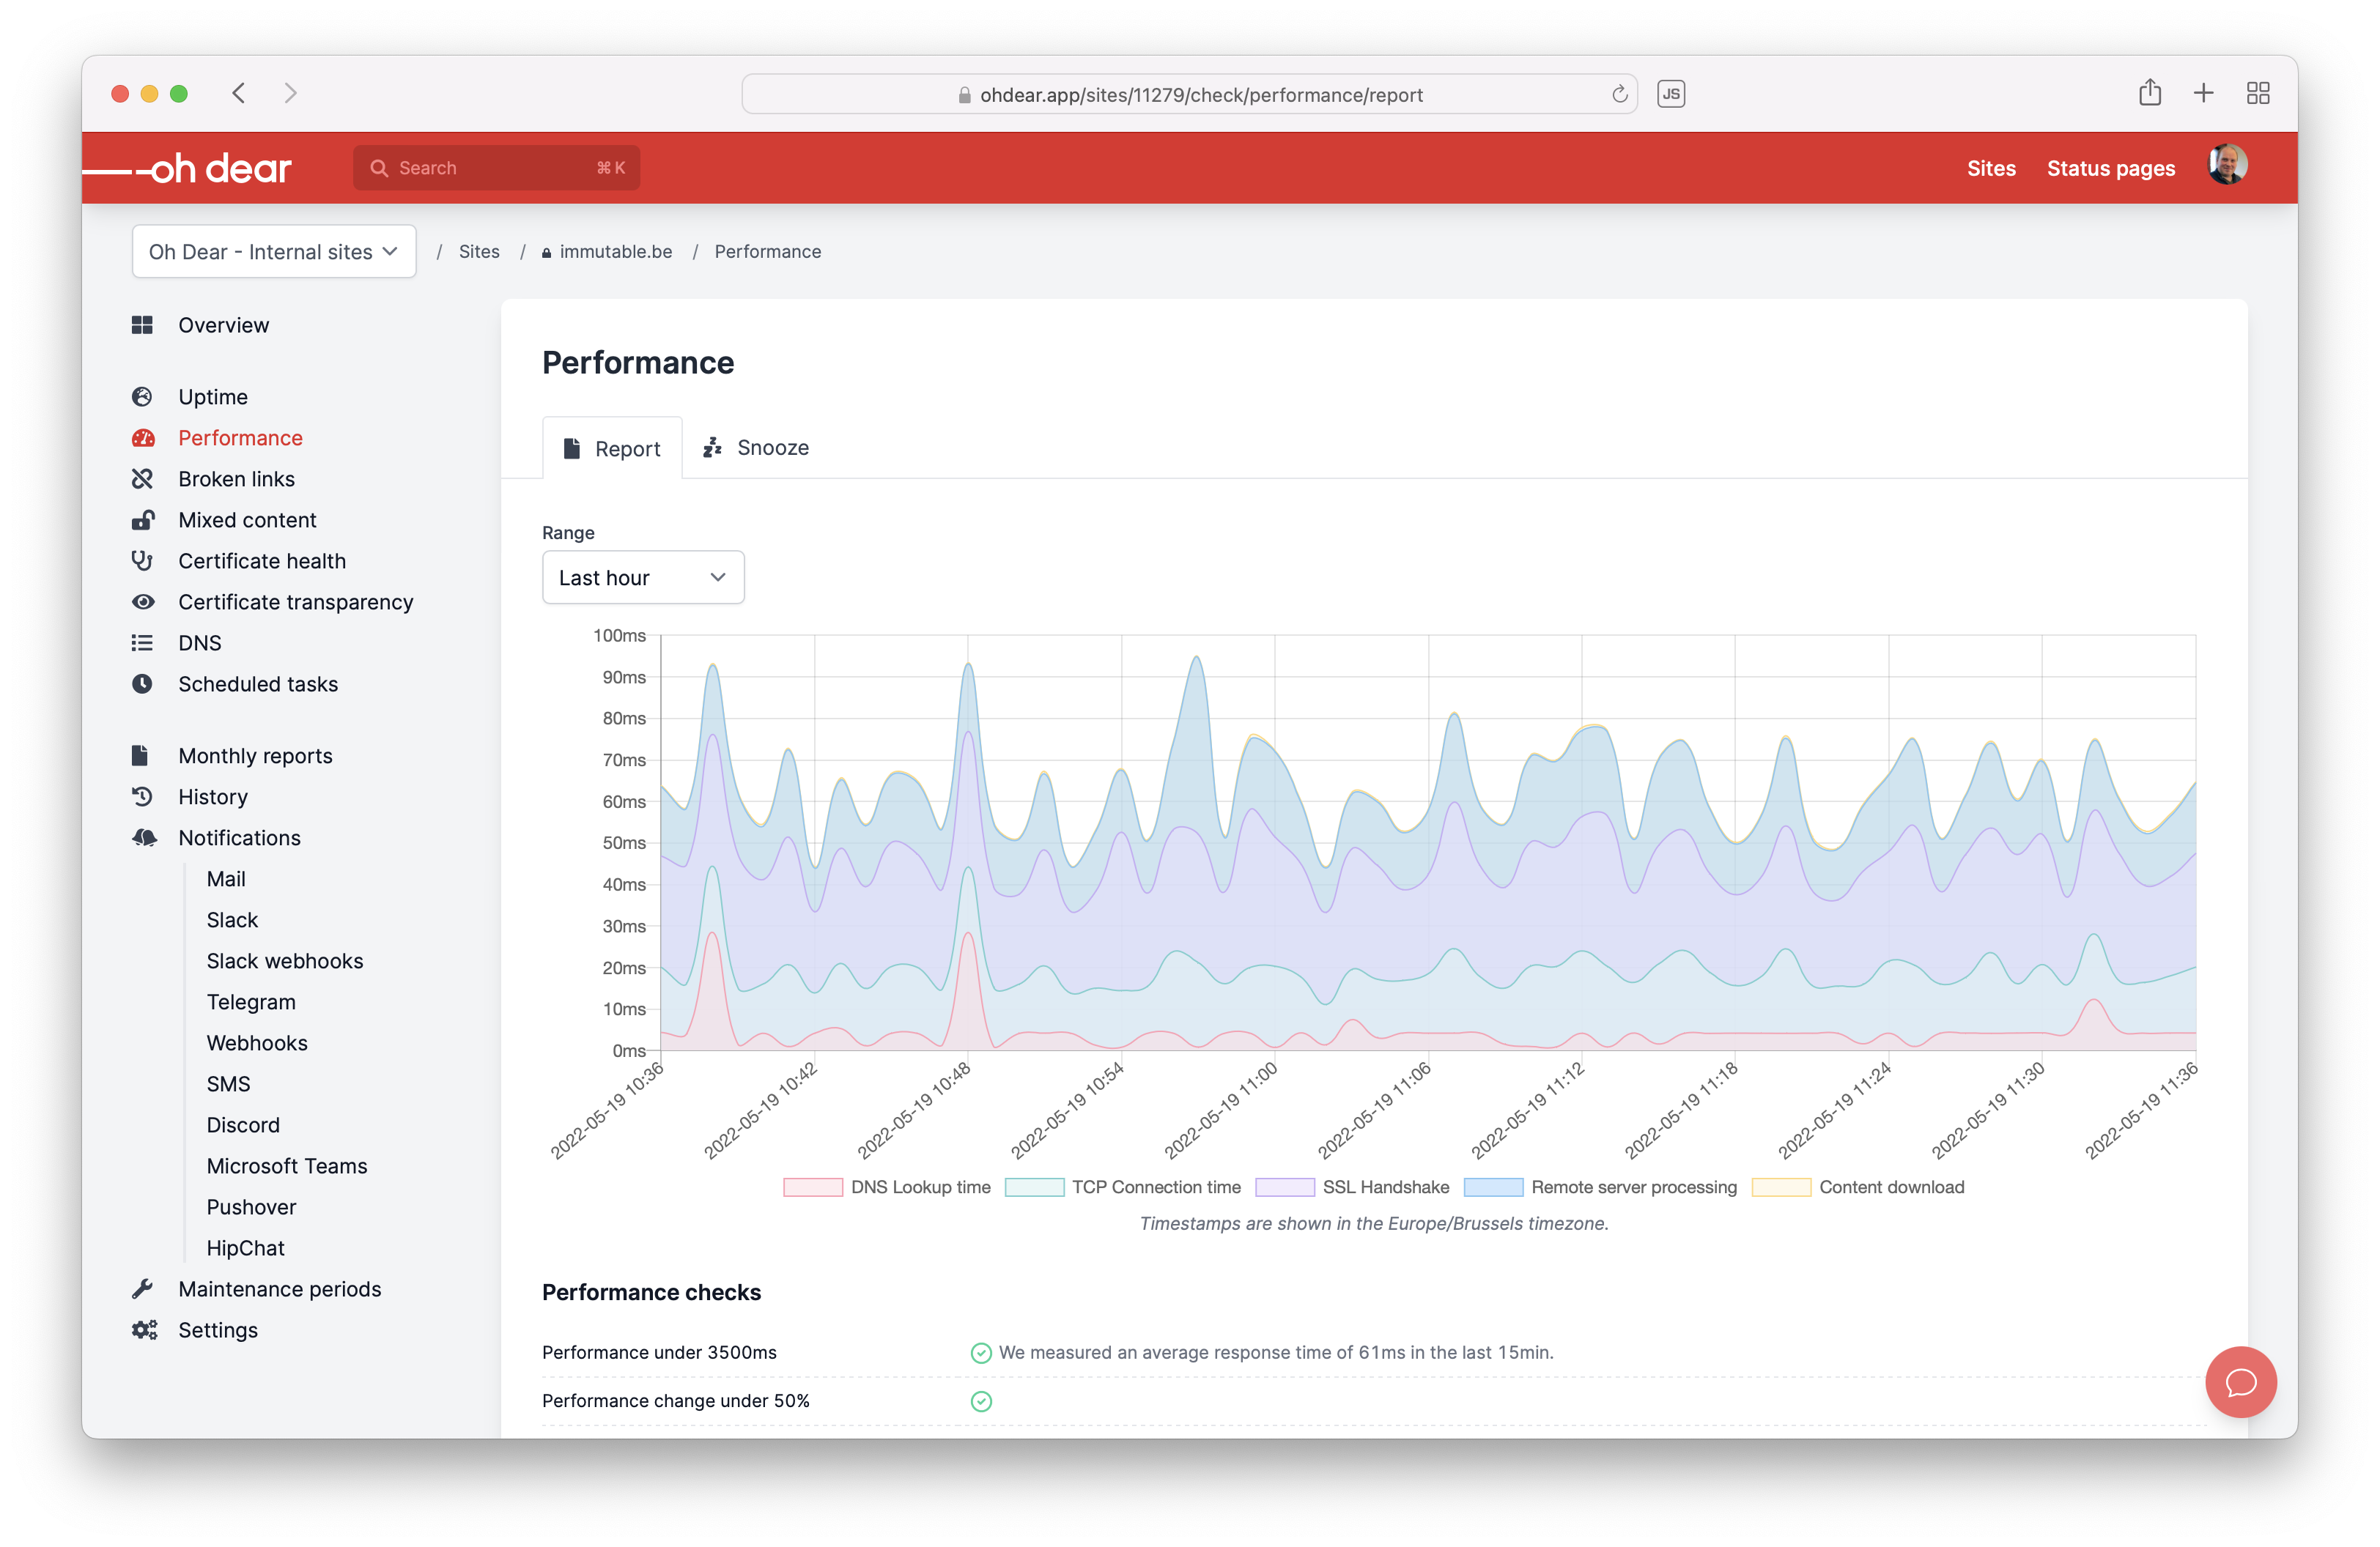Click the Maintenance periods wrench icon
Screen dimensions: 2380x1547
coord(142,1289)
